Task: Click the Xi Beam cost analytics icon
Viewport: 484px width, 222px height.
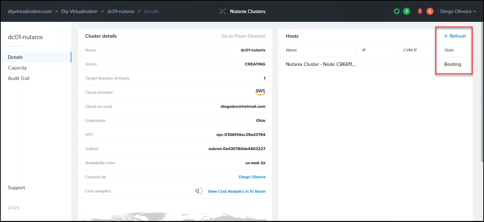Action: pos(199,191)
